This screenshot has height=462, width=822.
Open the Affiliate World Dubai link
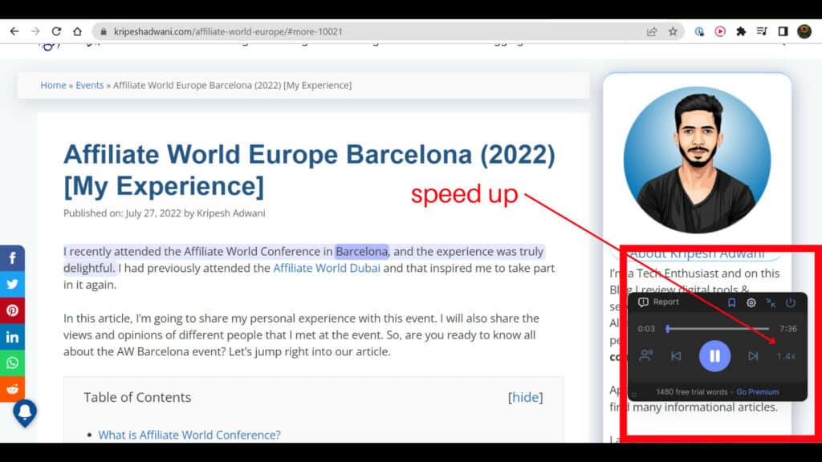pos(326,268)
